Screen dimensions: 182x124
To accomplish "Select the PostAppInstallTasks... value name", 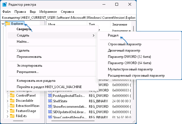I will click(x=69, y=96).
